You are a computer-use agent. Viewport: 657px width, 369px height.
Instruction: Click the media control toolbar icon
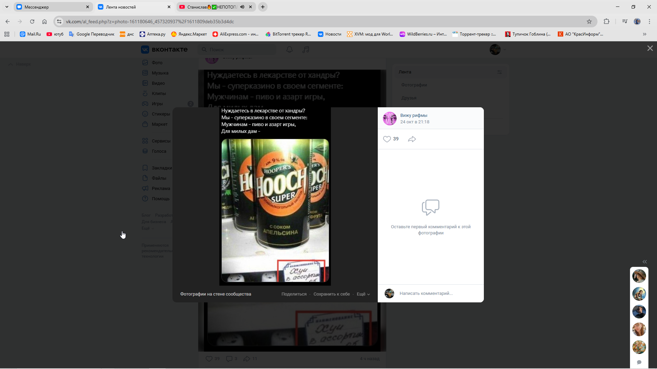tap(624, 22)
